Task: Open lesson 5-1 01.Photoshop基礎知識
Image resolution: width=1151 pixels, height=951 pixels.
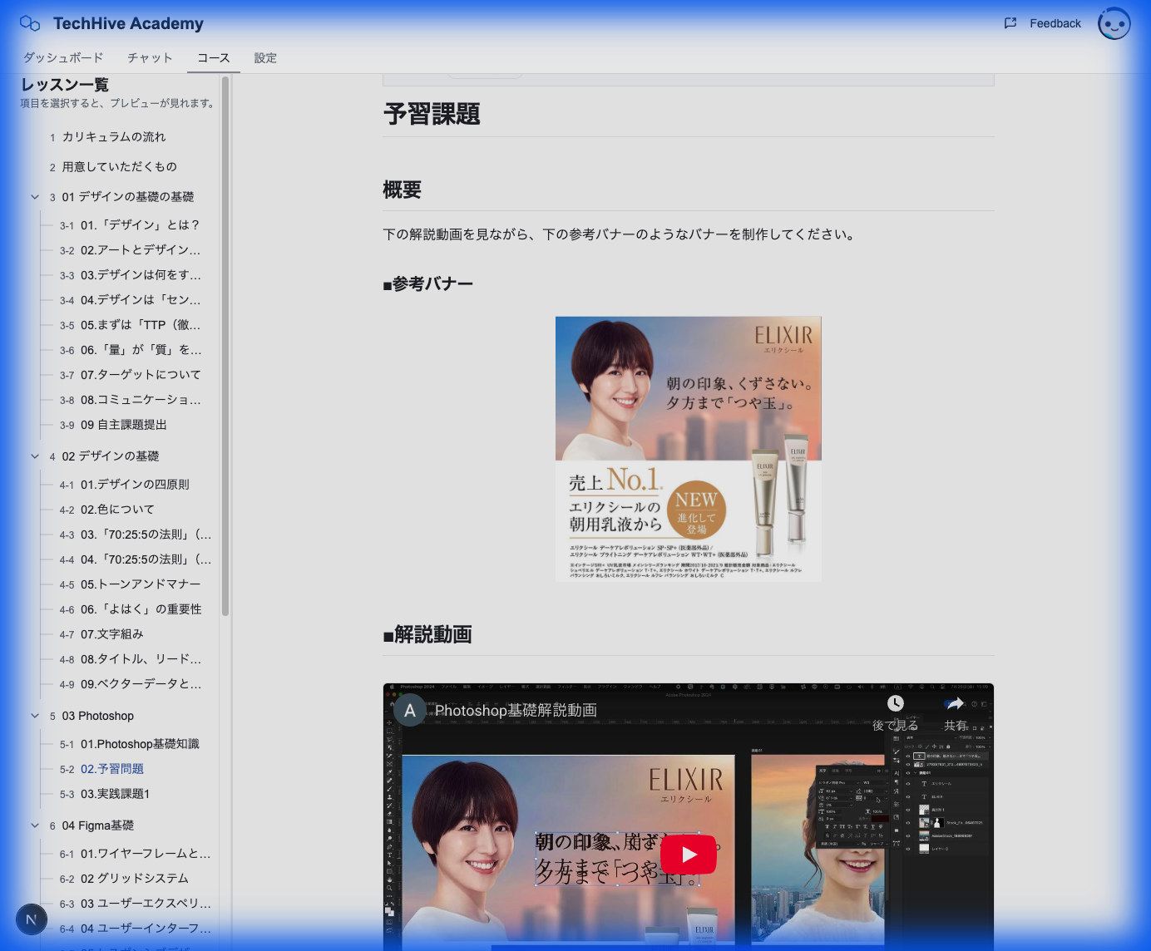Action: [x=140, y=744]
